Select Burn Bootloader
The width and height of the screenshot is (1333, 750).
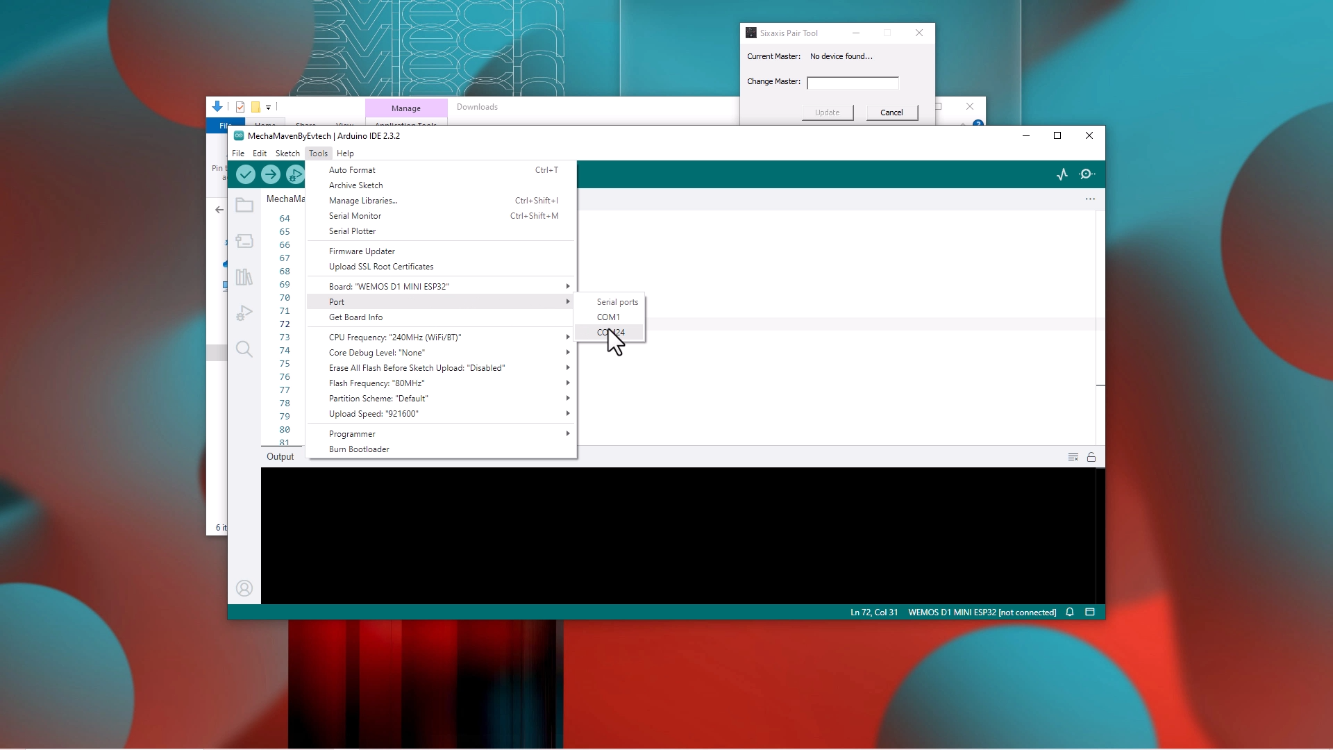[x=442, y=449]
